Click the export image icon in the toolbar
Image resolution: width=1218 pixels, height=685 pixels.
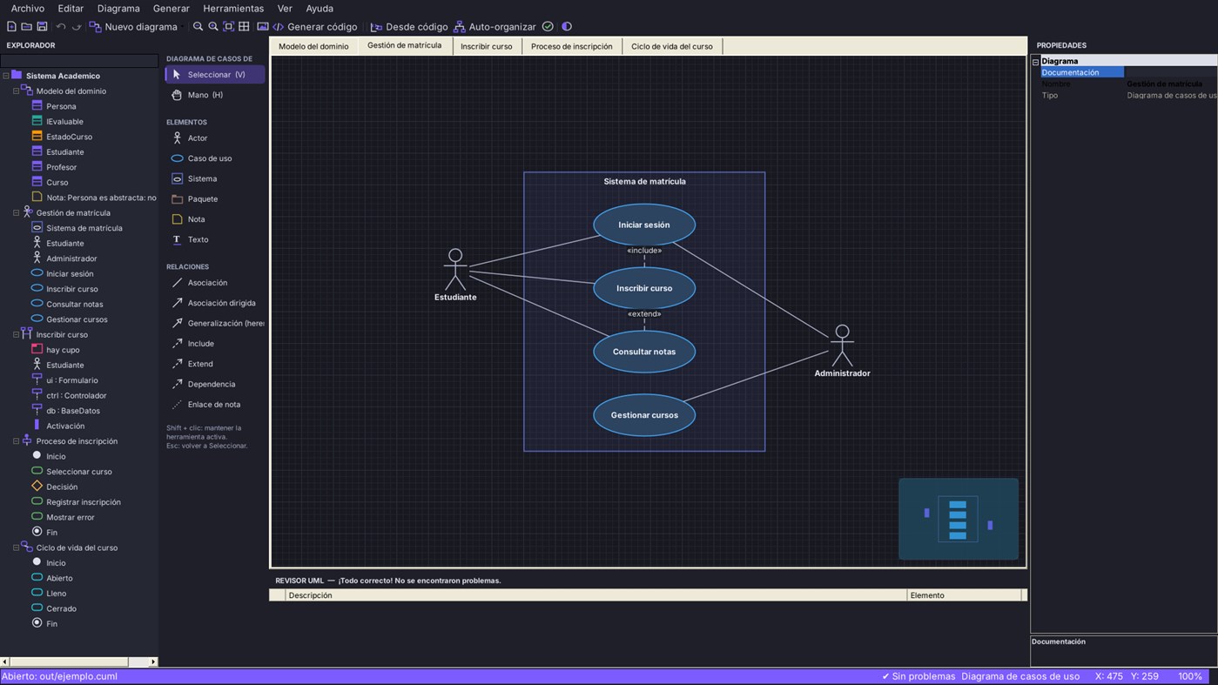[x=262, y=27]
